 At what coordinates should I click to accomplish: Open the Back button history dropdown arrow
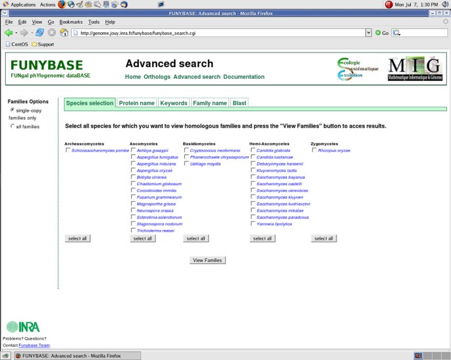coord(16,33)
